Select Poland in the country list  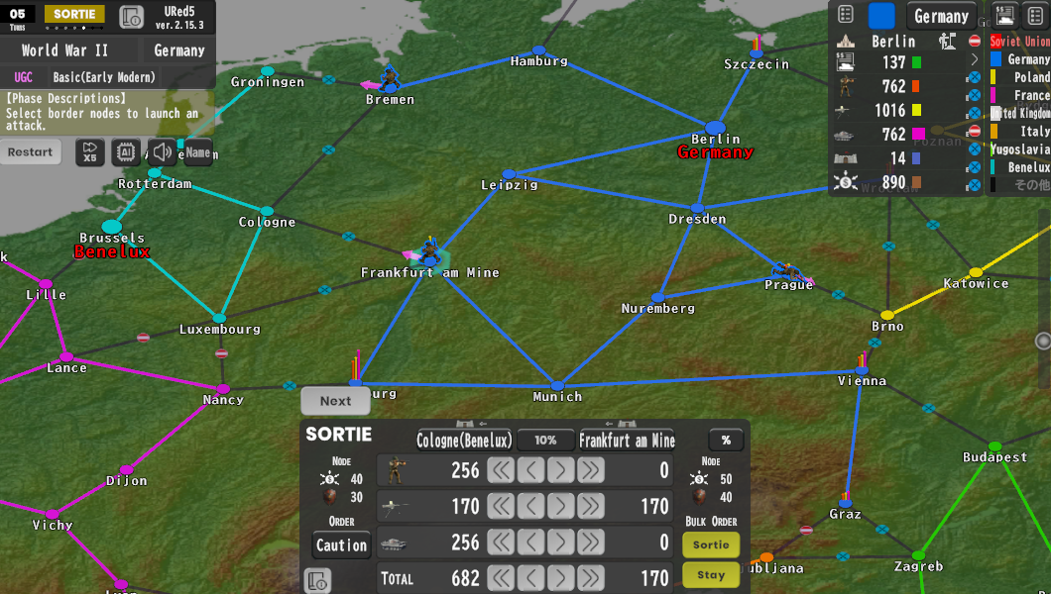1020,77
